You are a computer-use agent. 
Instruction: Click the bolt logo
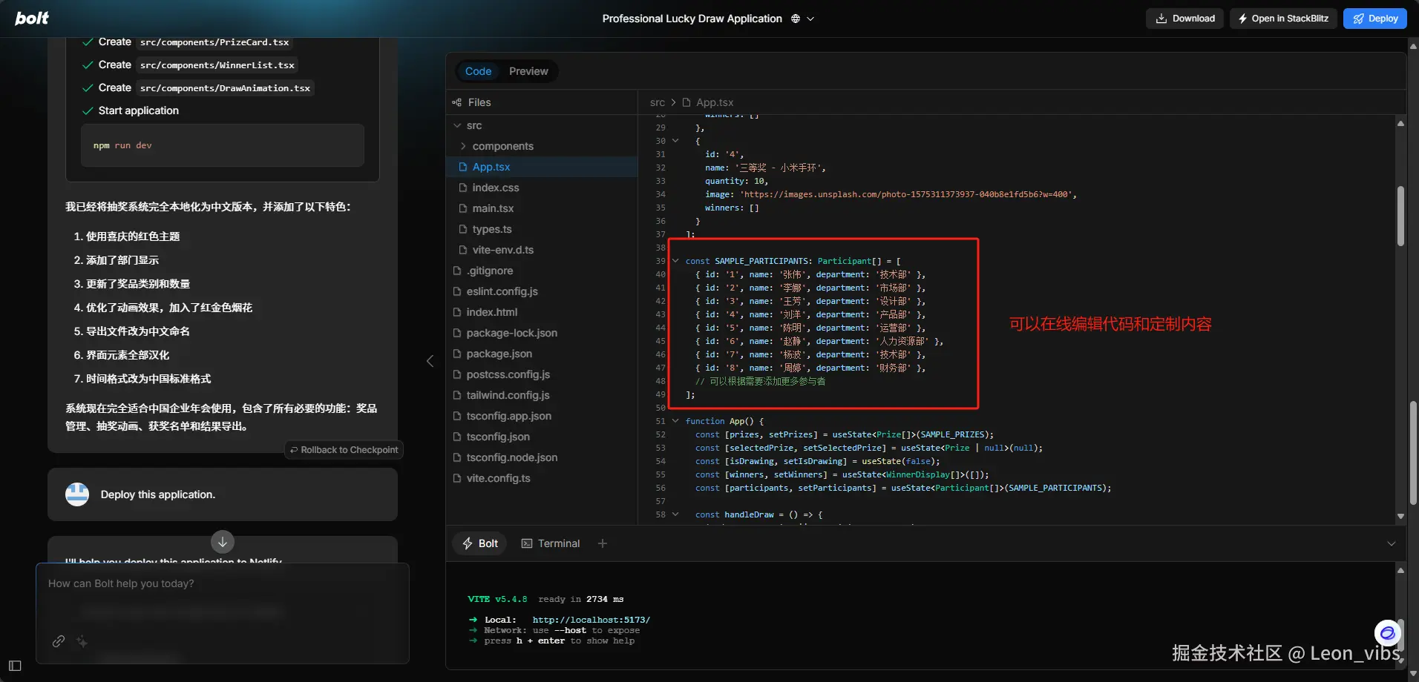point(32,19)
